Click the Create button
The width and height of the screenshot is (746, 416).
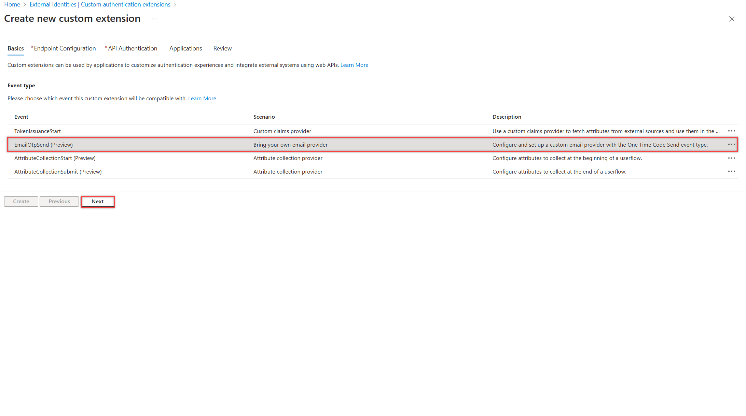click(21, 202)
